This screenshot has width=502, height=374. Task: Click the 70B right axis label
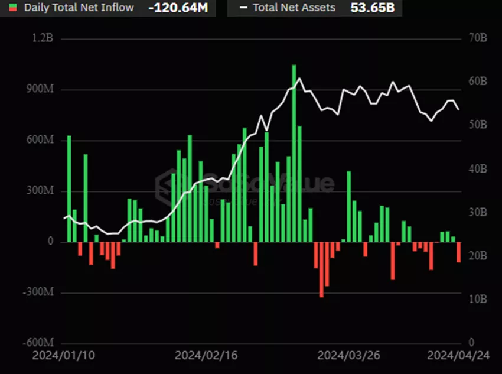[x=476, y=39]
